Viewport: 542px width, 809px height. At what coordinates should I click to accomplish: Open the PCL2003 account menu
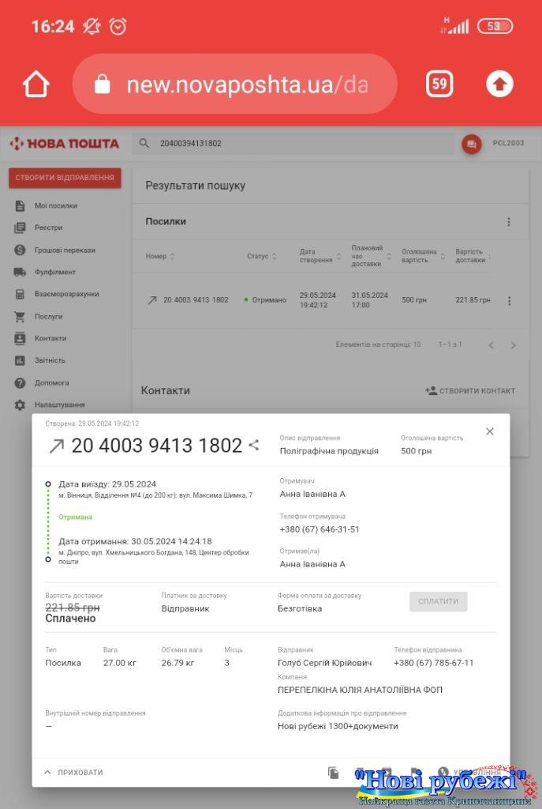(x=508, y=143)
